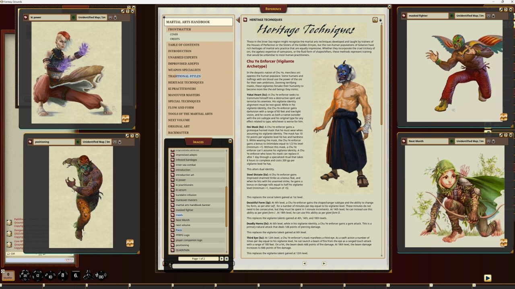This screenshot has width=515, height=289.
Task: Toggle player preview faces icon on ki power window
Action: [110, 17]
